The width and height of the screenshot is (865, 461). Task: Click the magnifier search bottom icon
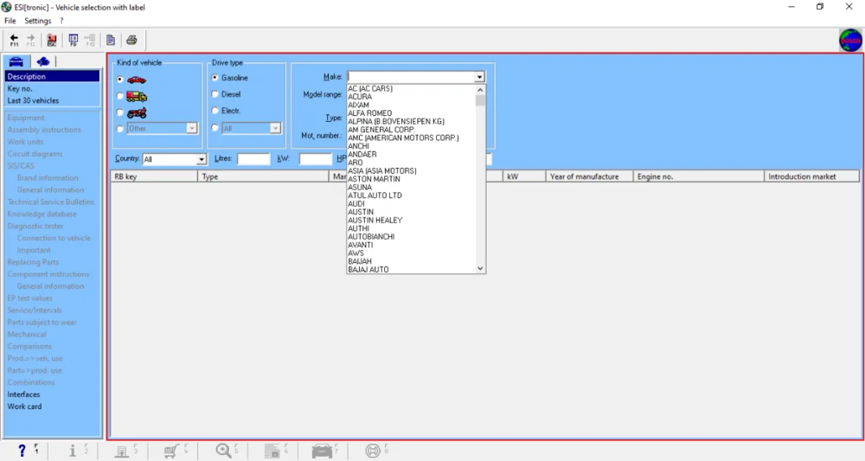click(223, 451)
